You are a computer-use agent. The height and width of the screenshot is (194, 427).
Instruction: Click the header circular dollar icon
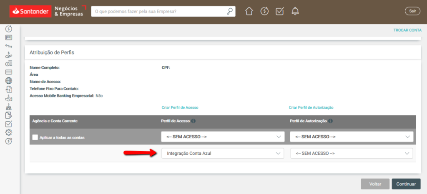click(264, 11)
